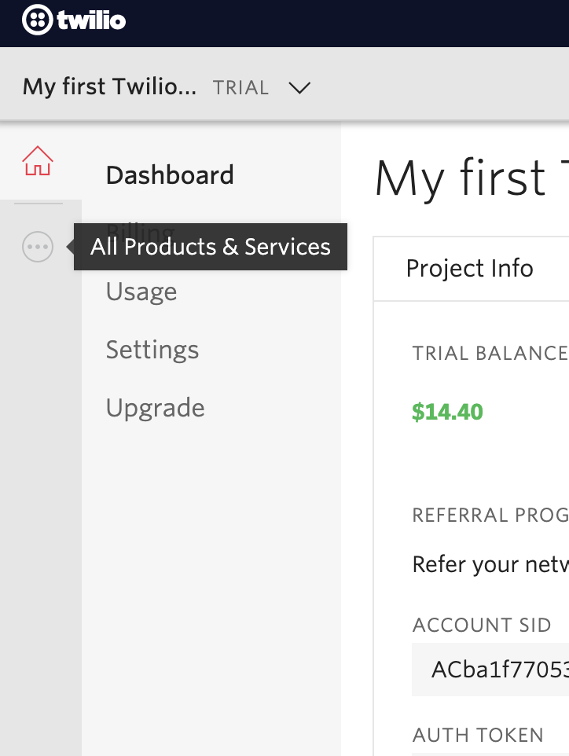This screenshot has width=569, height=756.
Task: Open the Home dashboard icon in sidebar
Action: point(38,162)
